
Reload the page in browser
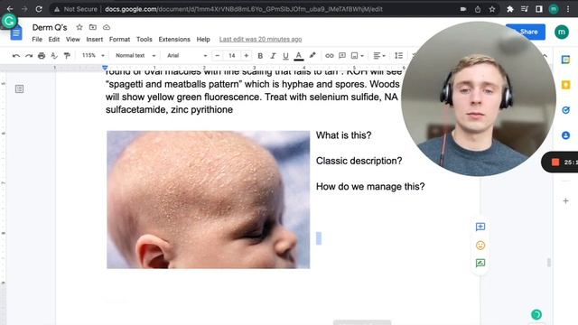pyautogui.click(x=39, y=9)
